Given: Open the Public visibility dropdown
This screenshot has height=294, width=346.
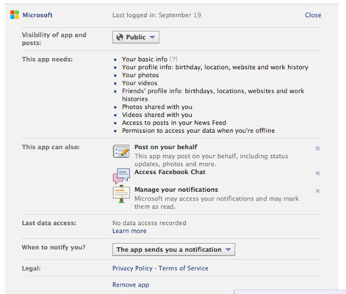Looking at the screenshot, I should (x=136, y=37).
